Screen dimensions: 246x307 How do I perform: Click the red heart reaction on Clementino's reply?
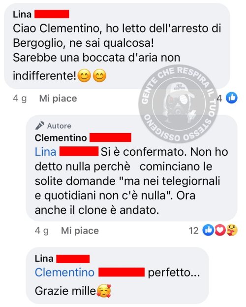click(220, 230)
